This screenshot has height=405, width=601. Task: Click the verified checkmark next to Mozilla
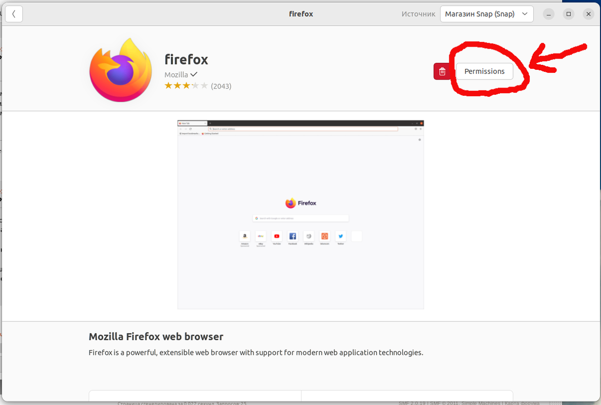(194, 74)
